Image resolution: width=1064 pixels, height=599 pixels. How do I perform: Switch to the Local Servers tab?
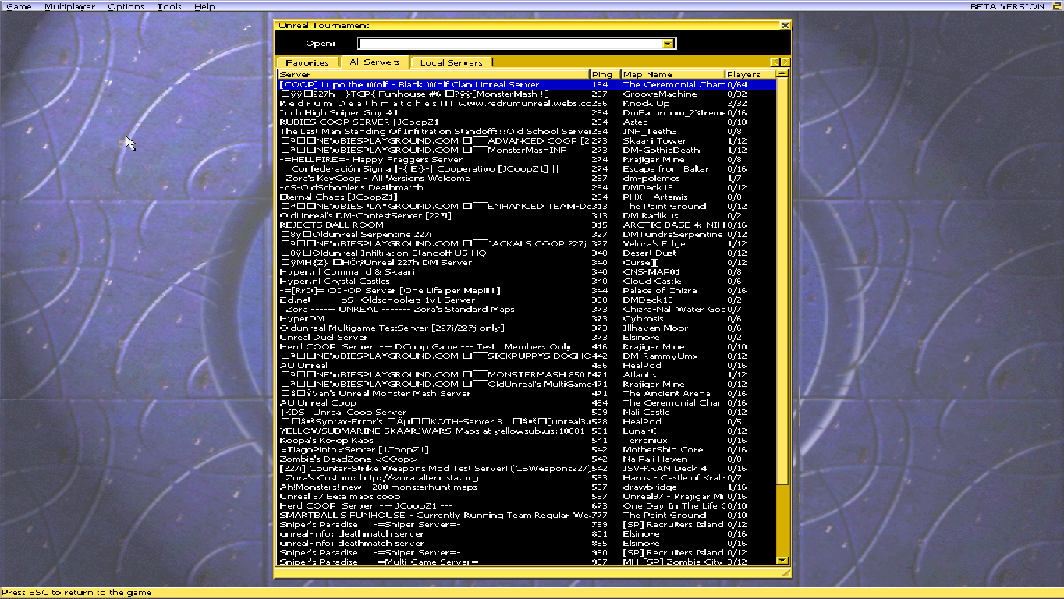coord(451,62)
